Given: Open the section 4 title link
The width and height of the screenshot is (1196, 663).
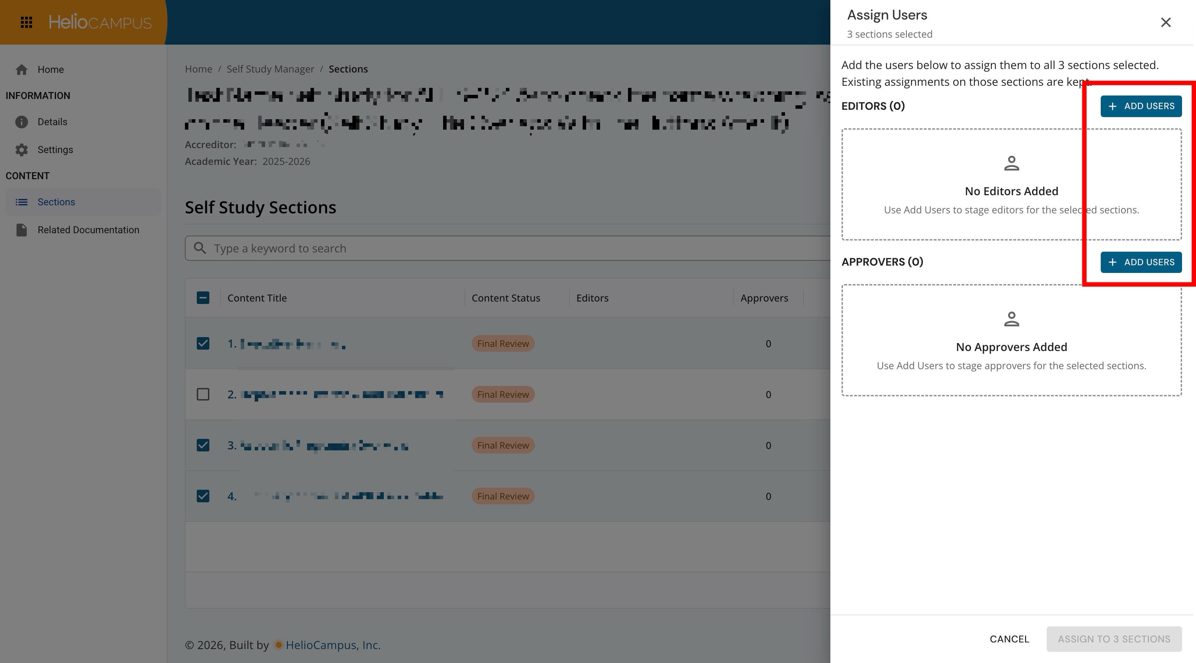Looking at the screenshot, I should tap(335, 496).
